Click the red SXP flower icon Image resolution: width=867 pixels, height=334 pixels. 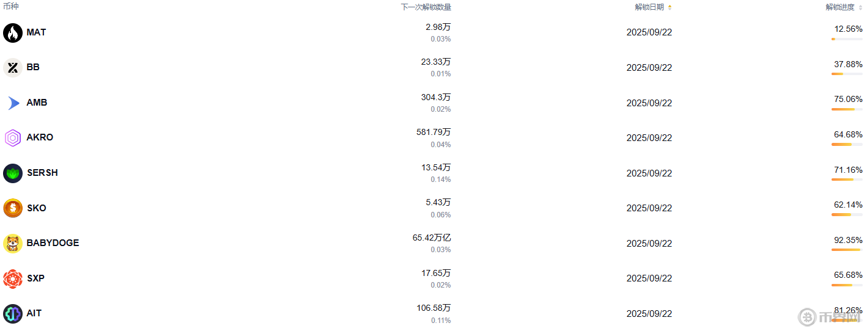pyautogui.click(x=13, y=278)
